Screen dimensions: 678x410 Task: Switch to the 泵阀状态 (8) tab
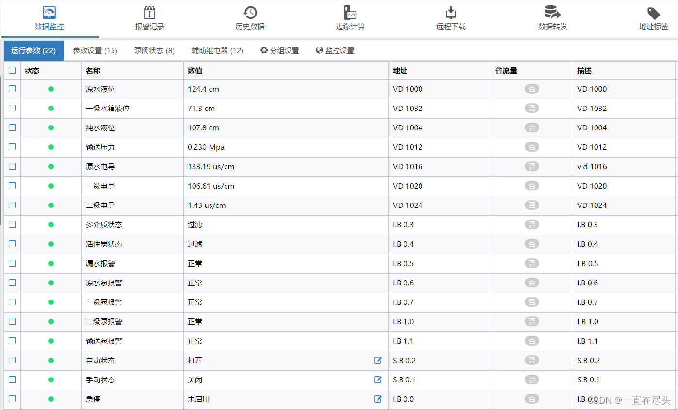[x=155, y=50]
